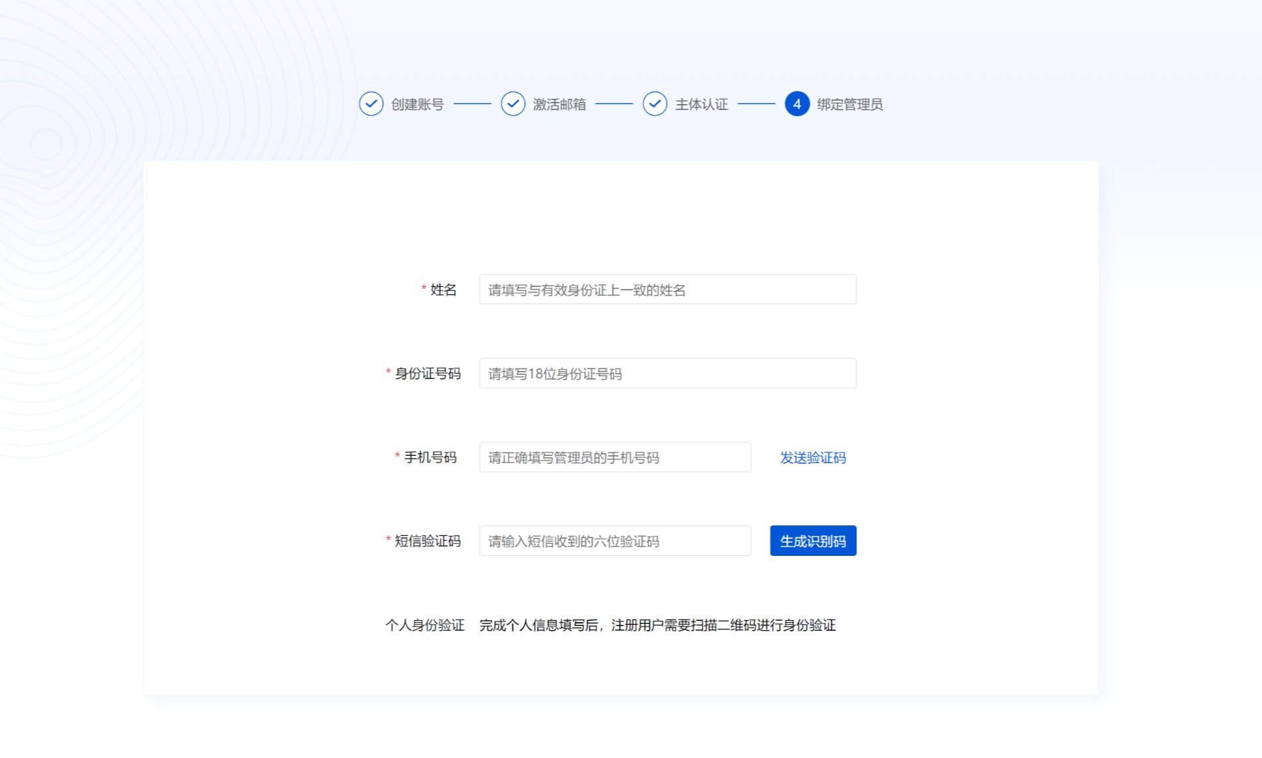Click the checkmark icon beside 激活邮箱
The image size is (1262, 758).
[x=513, y=104]
